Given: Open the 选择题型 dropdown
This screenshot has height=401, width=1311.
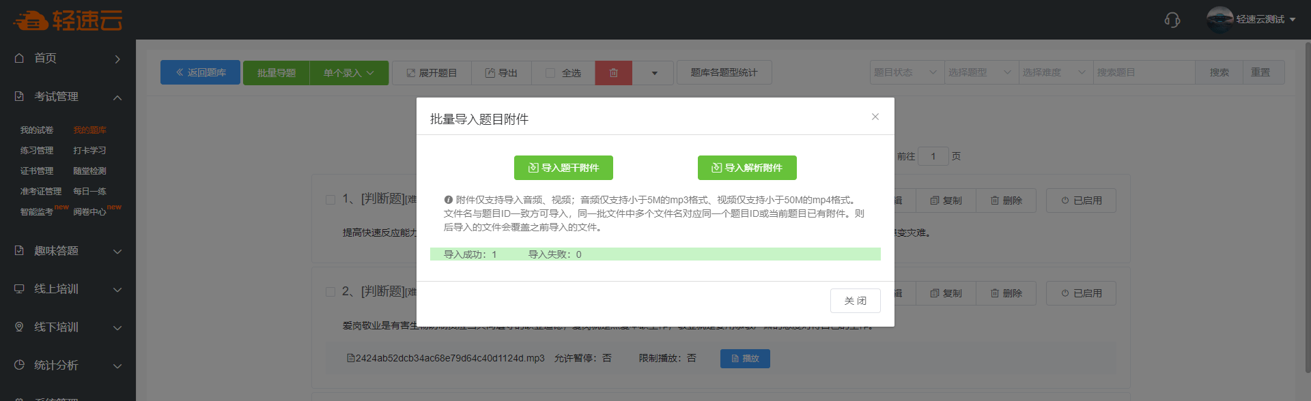Looking at the screenshot, I should tap(980, 73).
